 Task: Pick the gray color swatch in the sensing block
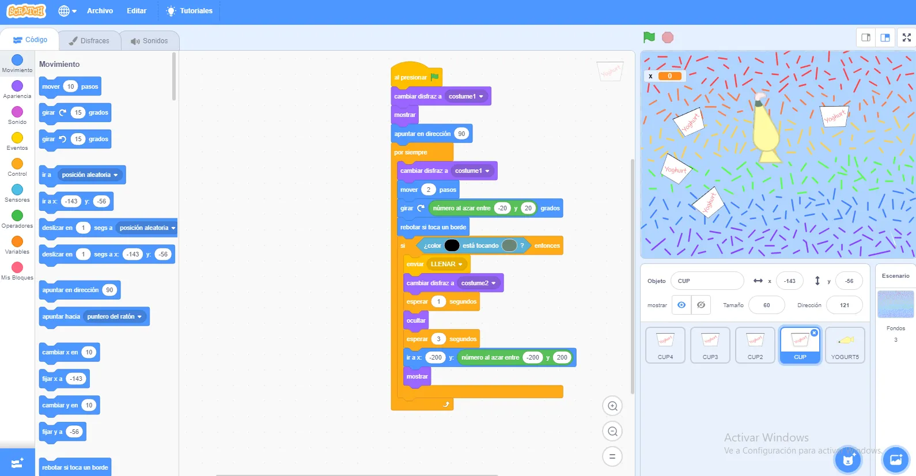click(x=509, y=245)
